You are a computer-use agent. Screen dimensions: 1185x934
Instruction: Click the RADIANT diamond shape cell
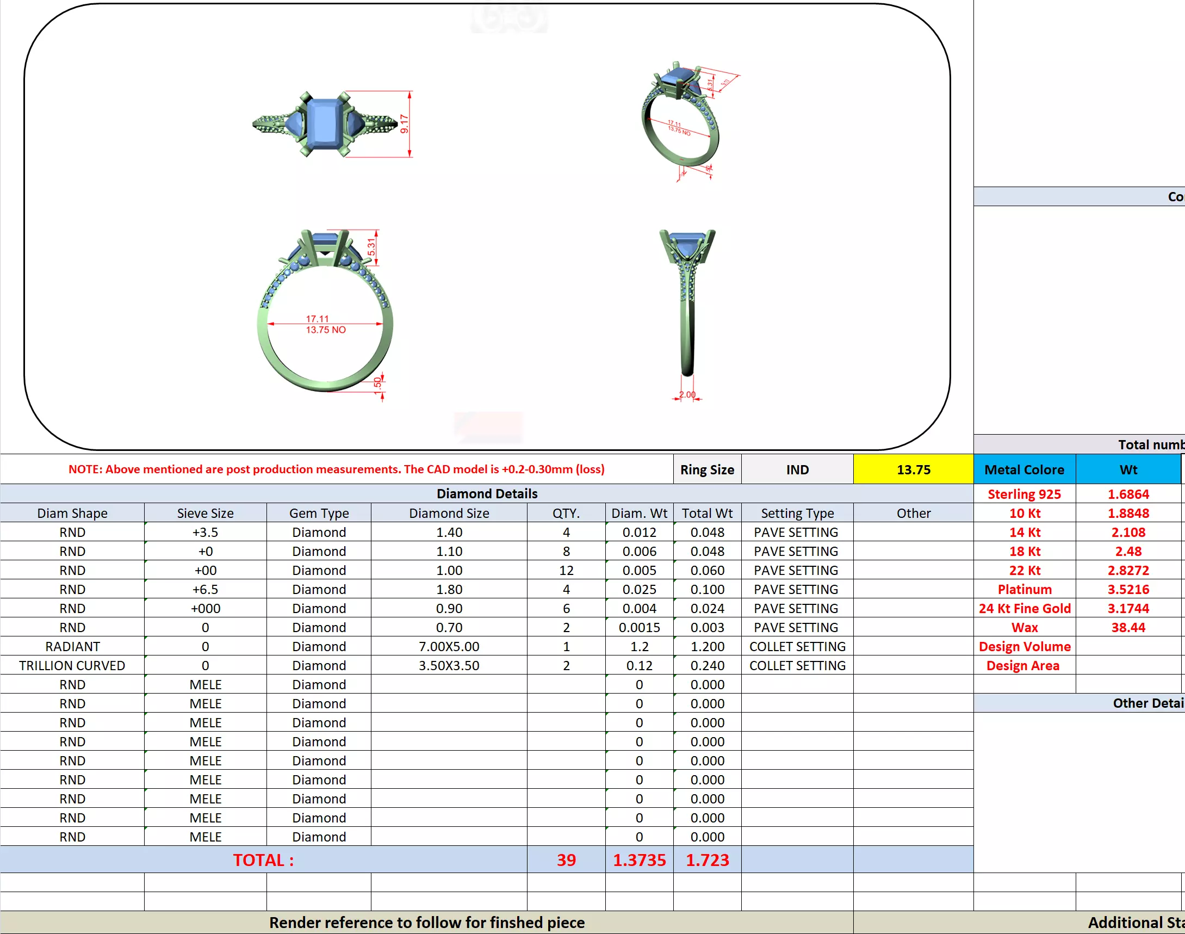pyautogui.click(x=72, y=646)
